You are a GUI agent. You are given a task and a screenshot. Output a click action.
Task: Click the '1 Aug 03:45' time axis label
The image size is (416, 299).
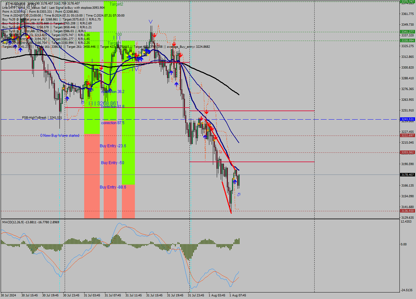217,295
